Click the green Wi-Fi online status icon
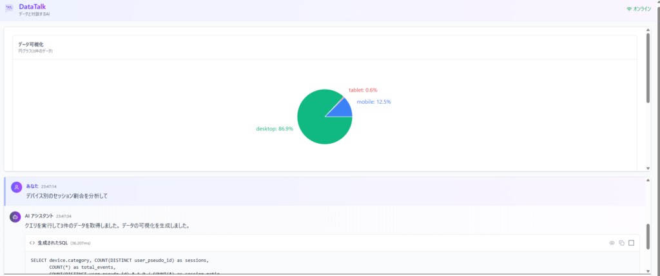This screenshot has width=660, height=276. pyautogui.click(x=629, y=9)
